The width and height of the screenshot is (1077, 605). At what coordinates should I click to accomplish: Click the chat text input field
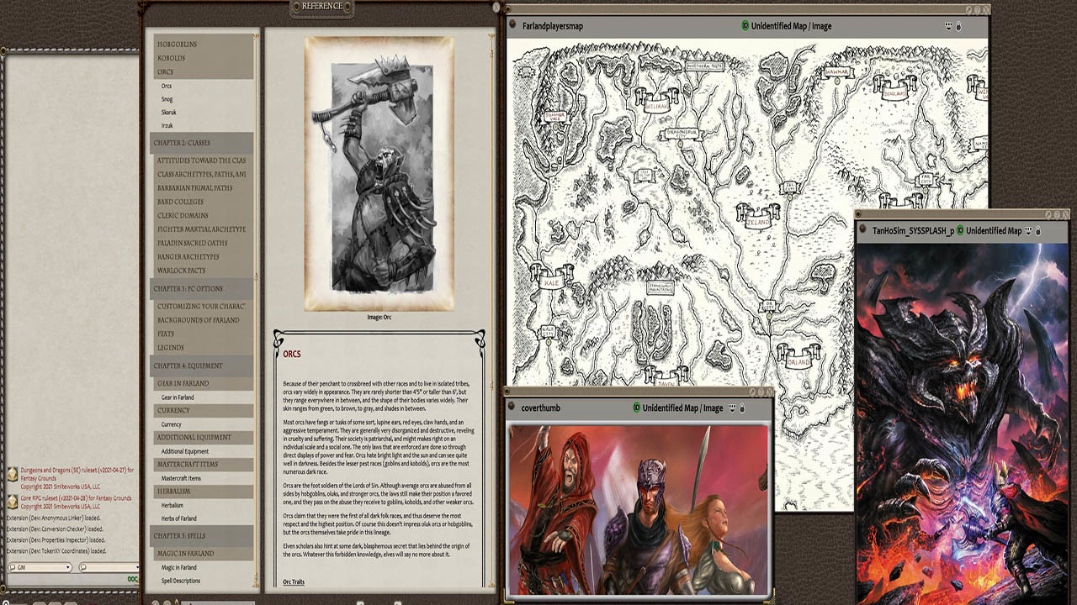click(67, 580)
